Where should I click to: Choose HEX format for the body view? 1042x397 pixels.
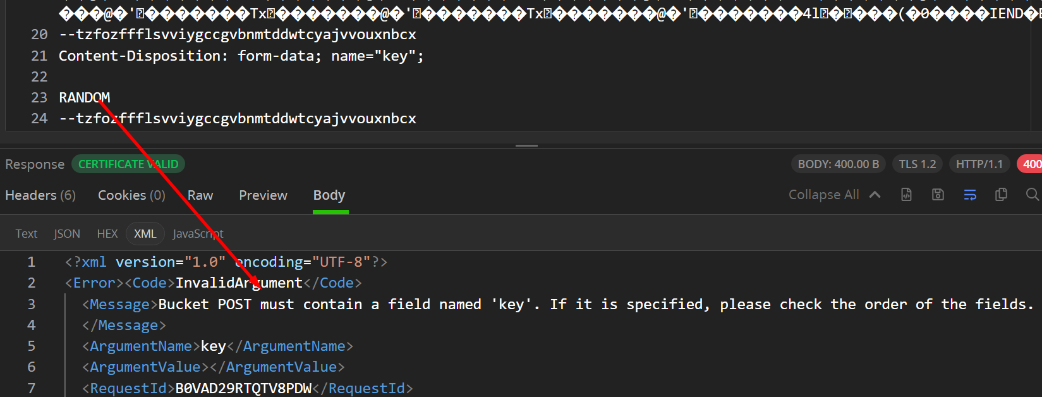[107, 234]
